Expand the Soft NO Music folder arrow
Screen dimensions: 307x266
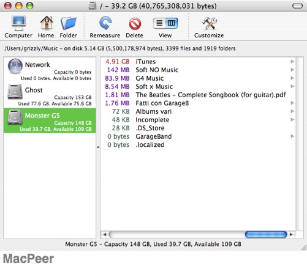click(x=292, y=70)
